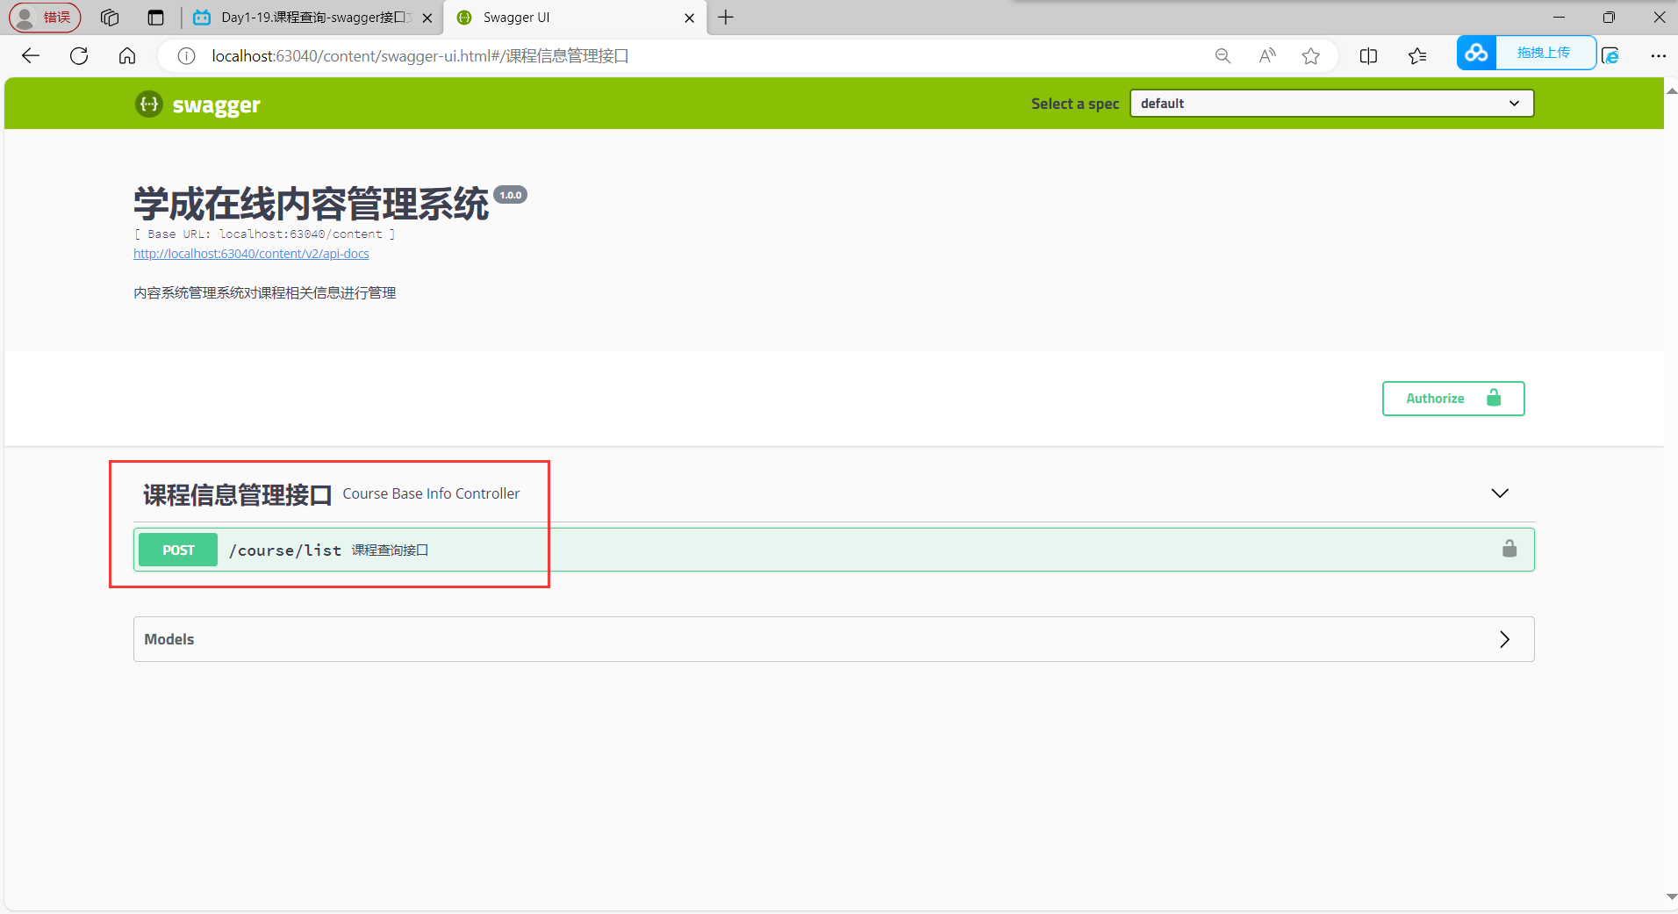Expand the POST /course/list operation

(x=834, y=550)
